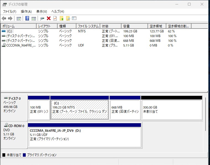Select the 300.00 GB unallocated space block
Screen dimensions: 210x165
coord(172,107)
